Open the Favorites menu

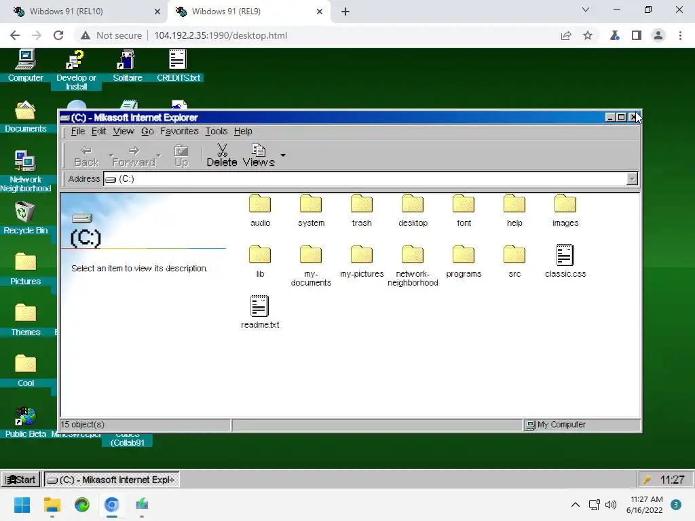pyautogui.click(x=179, y=131)
